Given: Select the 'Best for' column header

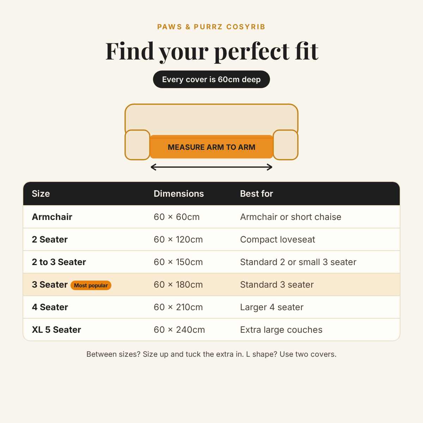Looking at the screenshot, I should coord(257,194).
